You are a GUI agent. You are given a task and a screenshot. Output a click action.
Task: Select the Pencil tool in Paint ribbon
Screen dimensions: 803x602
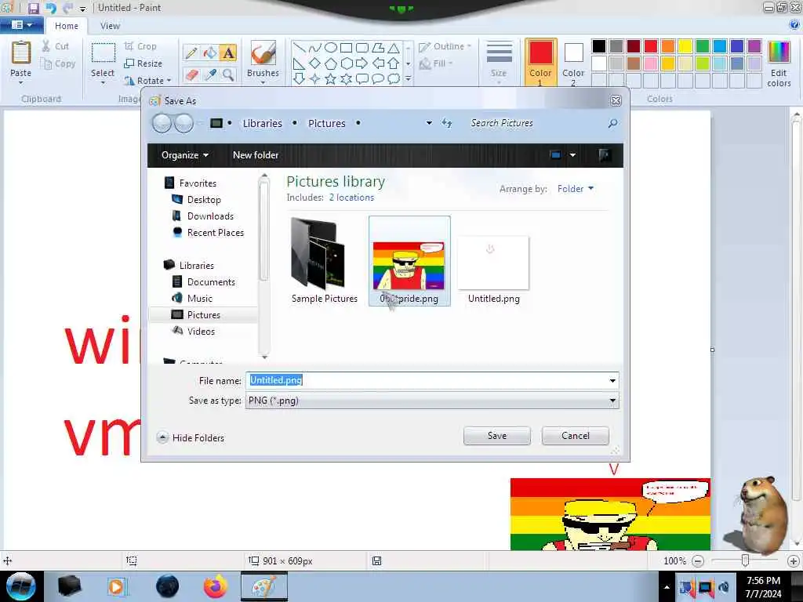(191, 53)
